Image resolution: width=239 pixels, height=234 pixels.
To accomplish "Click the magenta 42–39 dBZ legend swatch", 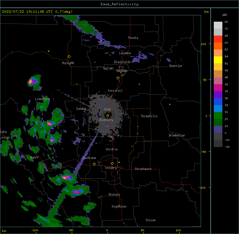I will pos(218,88).
